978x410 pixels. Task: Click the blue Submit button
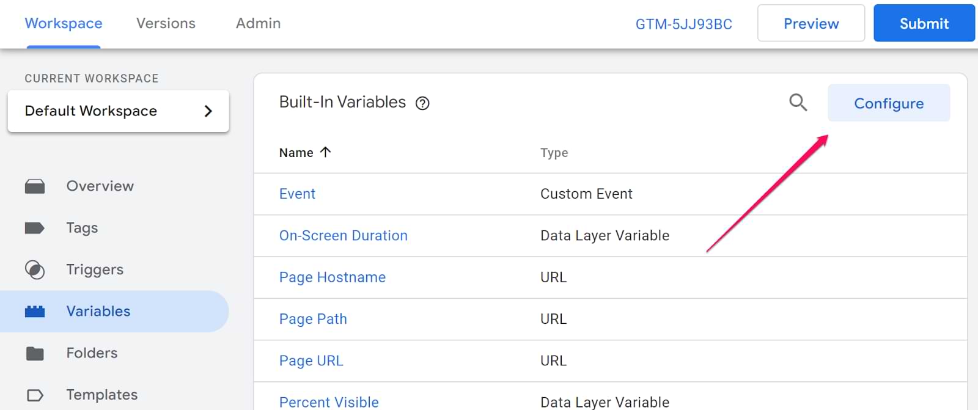(924, 23)
